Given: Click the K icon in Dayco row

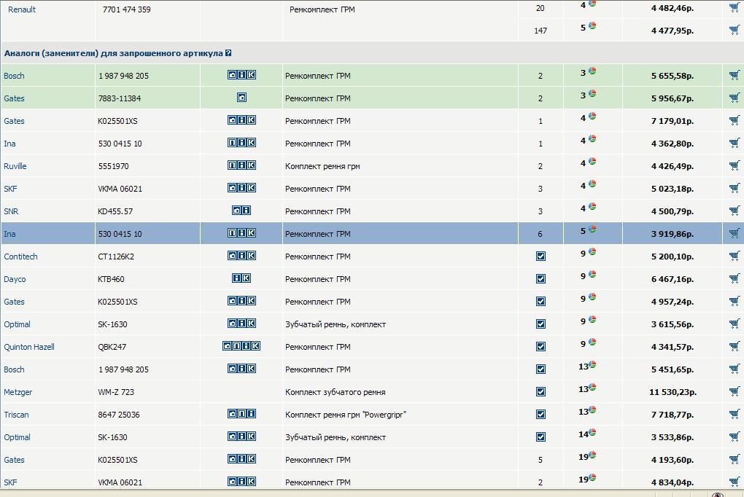Looking at the screenshot, I should point(247,278).
